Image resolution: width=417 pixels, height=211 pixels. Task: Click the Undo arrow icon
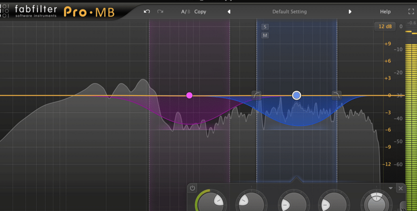tap(147, 12)
